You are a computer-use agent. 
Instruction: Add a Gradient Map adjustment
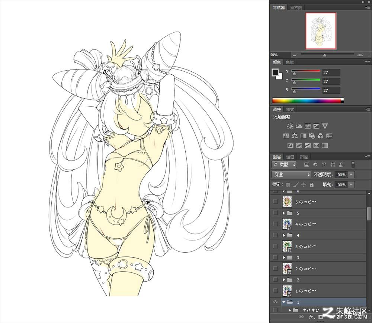tap(325, 145)
